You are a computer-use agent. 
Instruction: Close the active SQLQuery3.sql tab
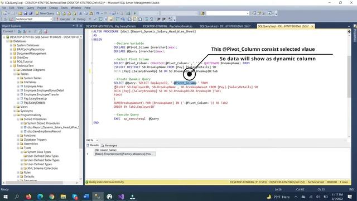coord(312,26)
